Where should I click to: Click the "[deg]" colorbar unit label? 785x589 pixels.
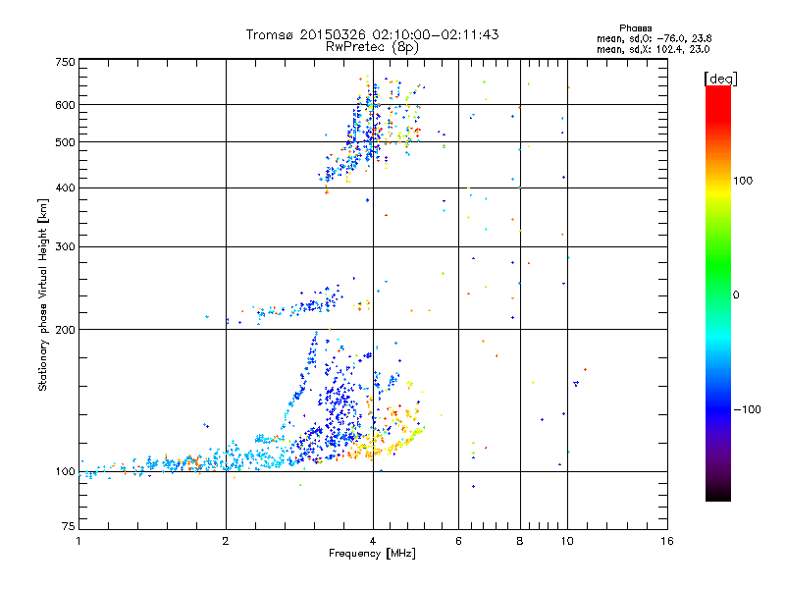coord(720,79)
